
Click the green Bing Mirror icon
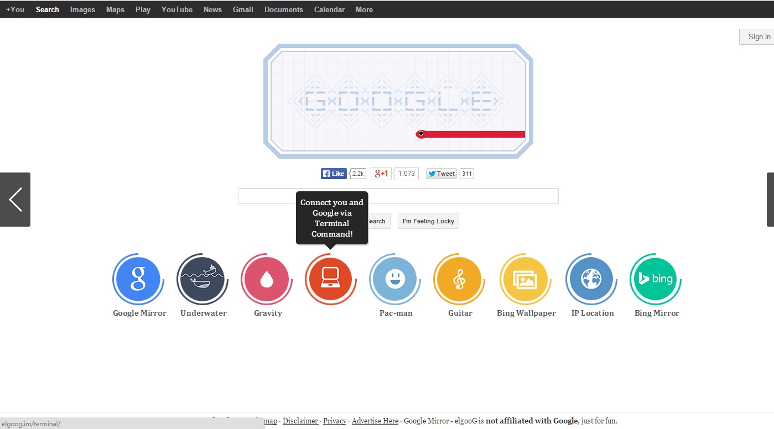click(x=655, y=279)
